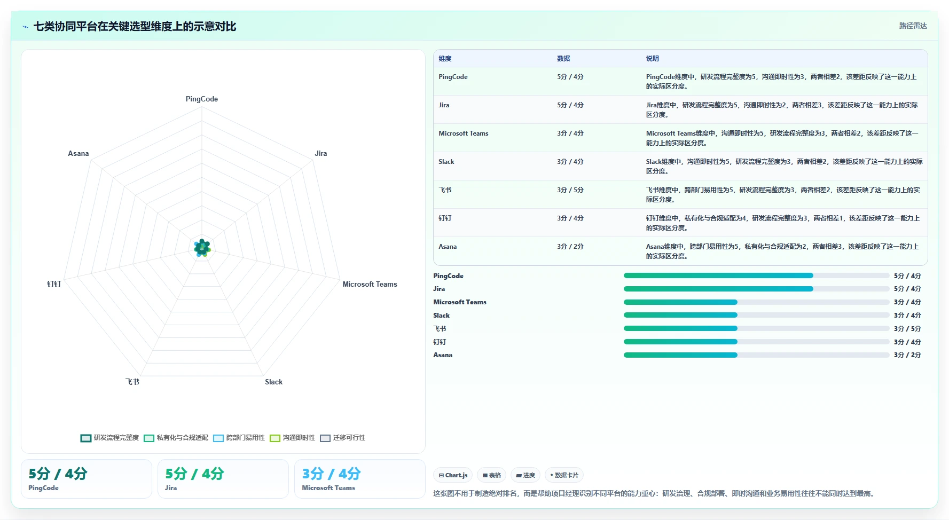
Task: Click the header icon beside the chart title
Action: [25, 27]
